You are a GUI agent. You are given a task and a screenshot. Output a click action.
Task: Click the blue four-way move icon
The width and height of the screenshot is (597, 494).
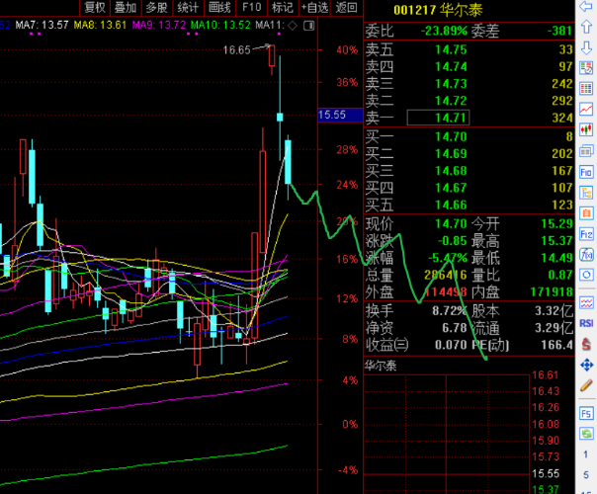point(586,365)
